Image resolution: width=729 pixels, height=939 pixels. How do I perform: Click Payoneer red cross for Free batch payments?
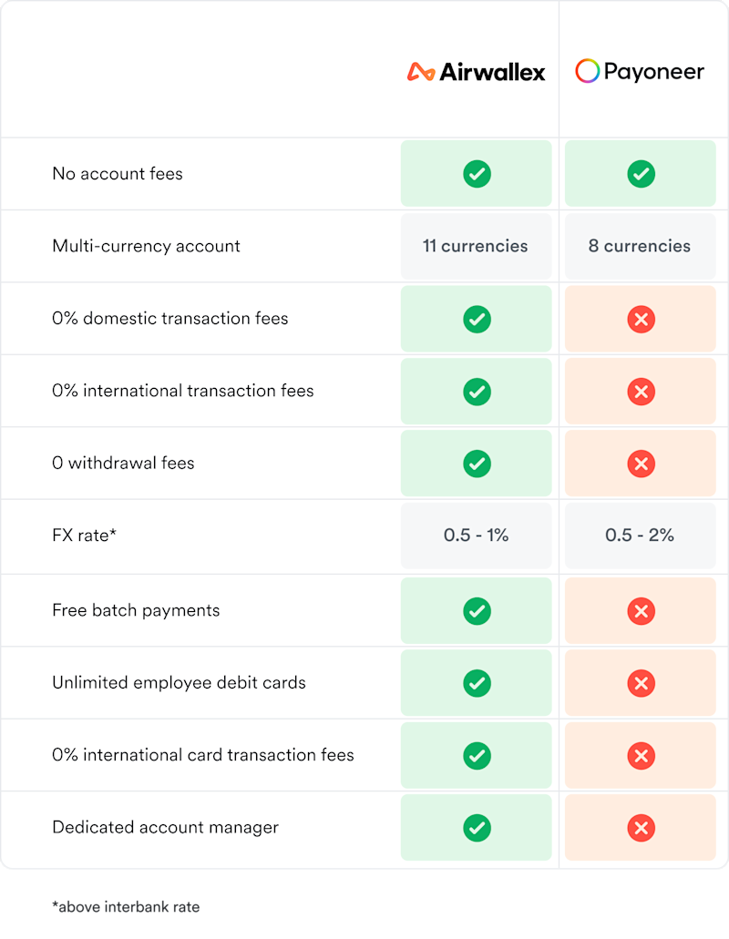[x=641, y=611]
